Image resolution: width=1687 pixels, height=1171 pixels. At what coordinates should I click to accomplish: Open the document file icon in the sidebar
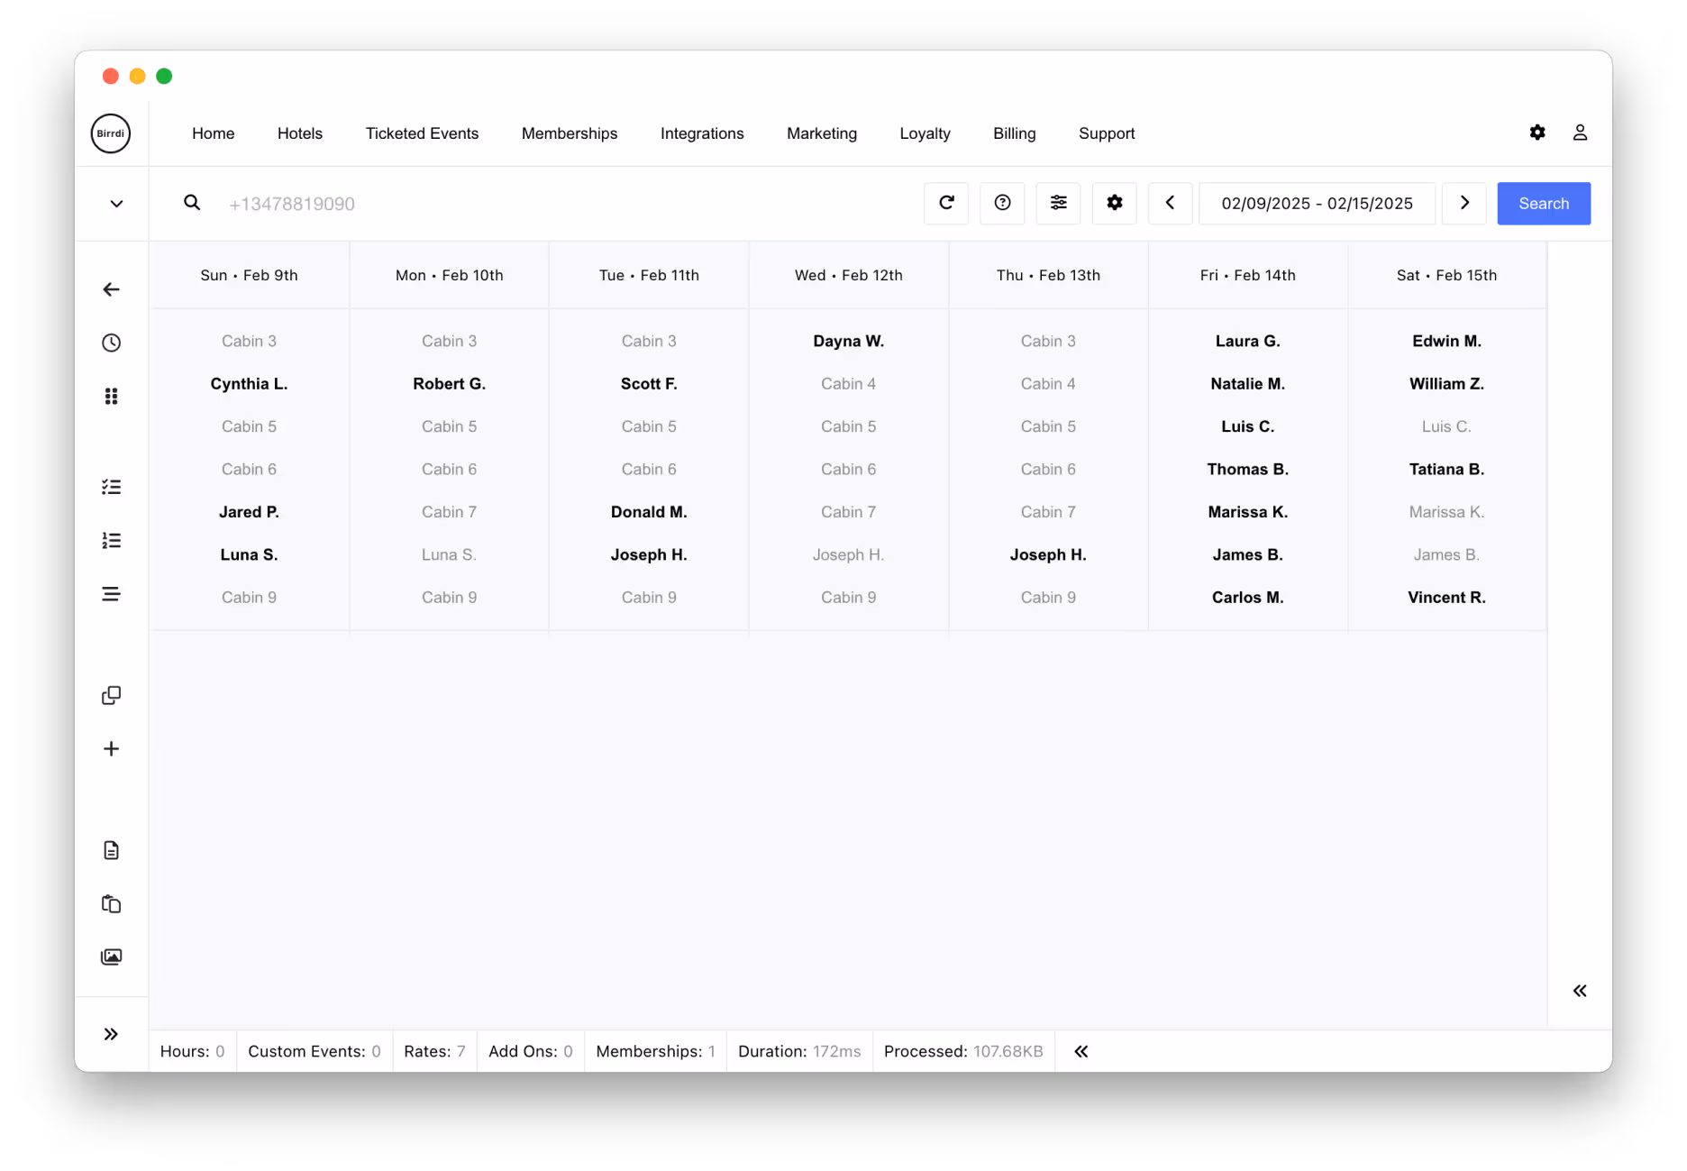pyautogui.click(x=111, y=850)
